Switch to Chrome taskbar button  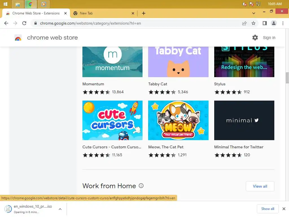(x=30, y=4)
